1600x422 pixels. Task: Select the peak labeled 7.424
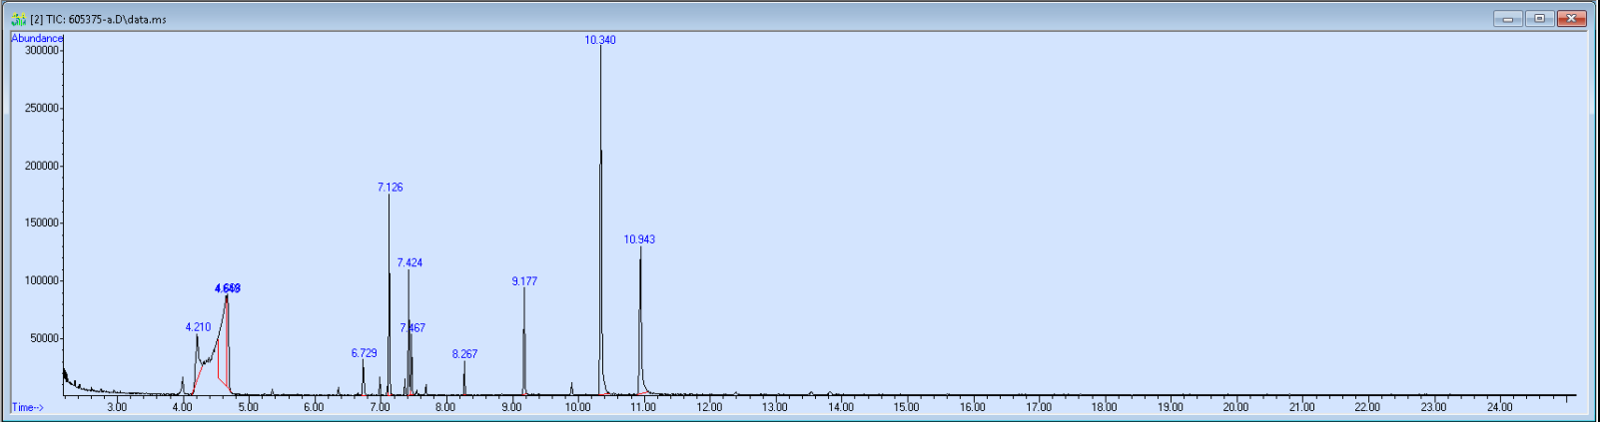pyautogui.click(x=409, y=263)
